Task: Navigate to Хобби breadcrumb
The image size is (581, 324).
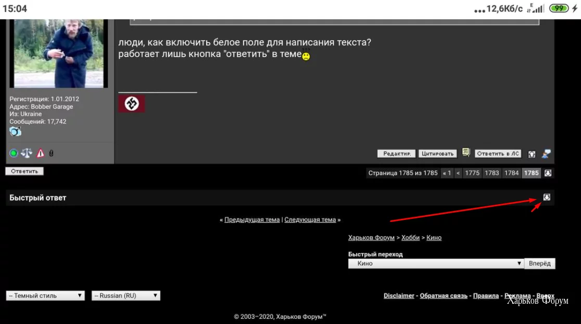Action: click(x=411, y=238)
